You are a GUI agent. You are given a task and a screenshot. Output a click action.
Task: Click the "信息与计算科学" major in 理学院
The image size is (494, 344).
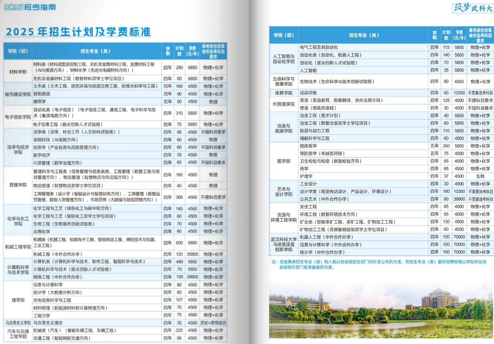click(48, 285)
